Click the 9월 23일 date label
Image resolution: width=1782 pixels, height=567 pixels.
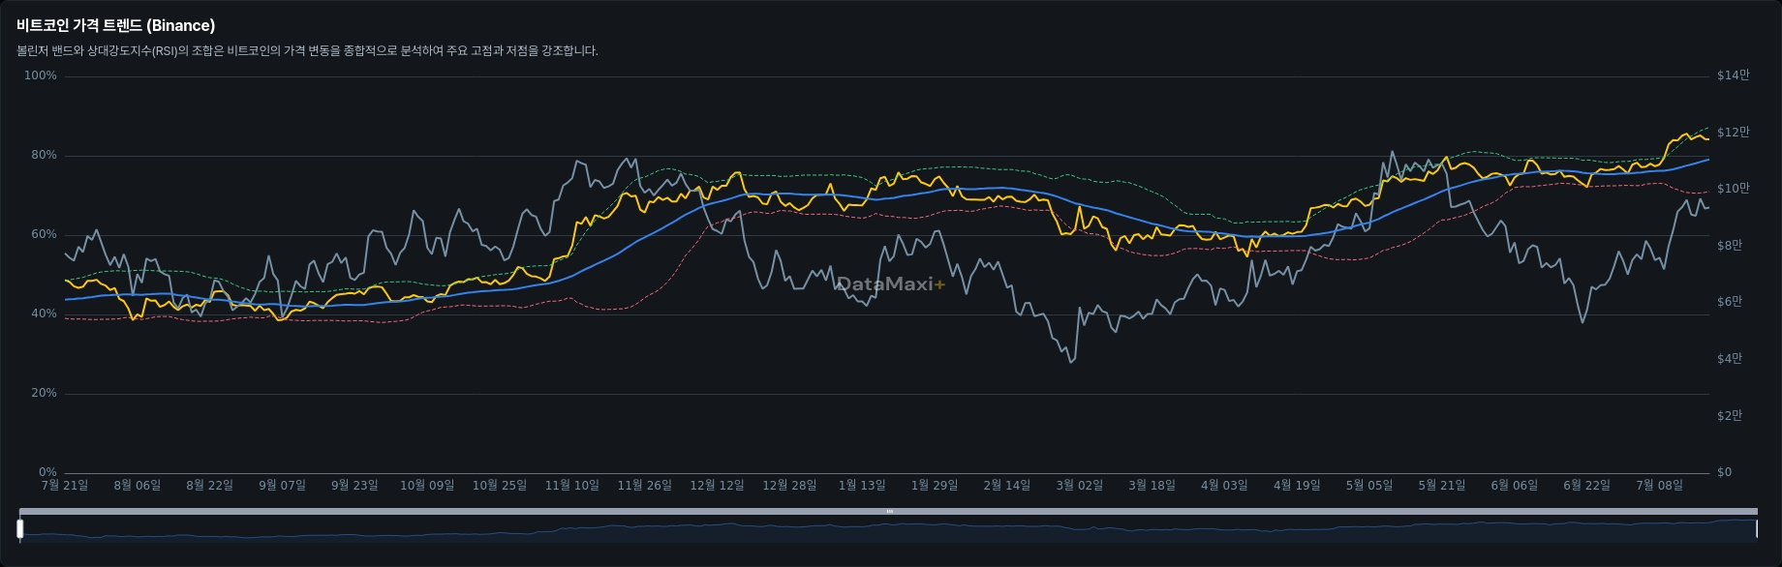(354, 485)
